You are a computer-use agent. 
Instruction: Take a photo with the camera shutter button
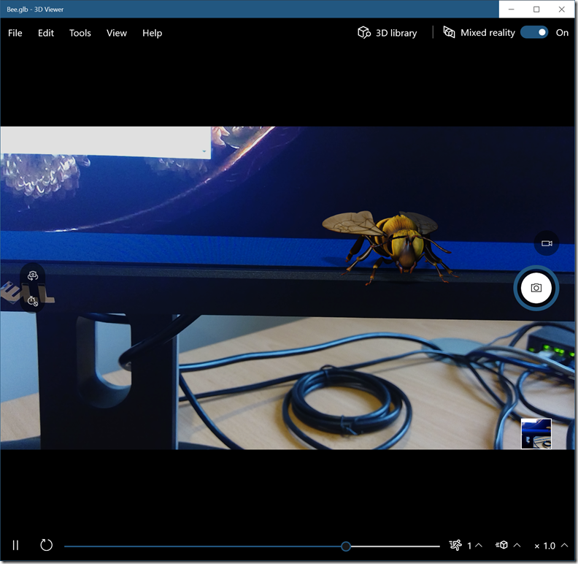click(536, 288)
